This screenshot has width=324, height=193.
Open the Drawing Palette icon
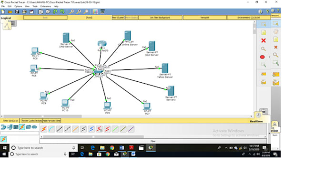[x=95, y=12]
